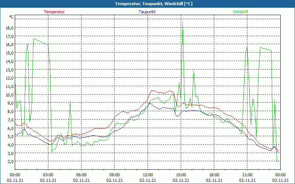The width and height of the screenshot is (295, 184).
Task: Click the tallest green Windchill spike peak
Action: (x=182, y=22)
